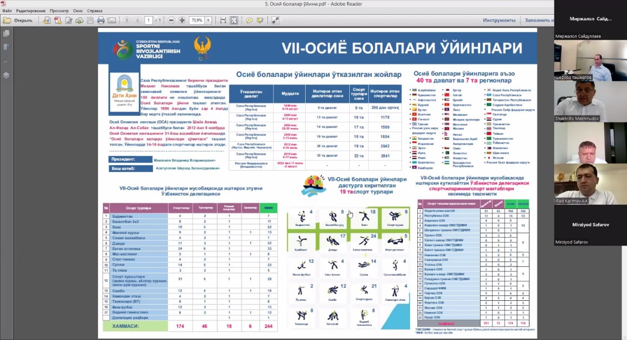Open the Файл menu
Screen dimensions: 627x340
7,11
